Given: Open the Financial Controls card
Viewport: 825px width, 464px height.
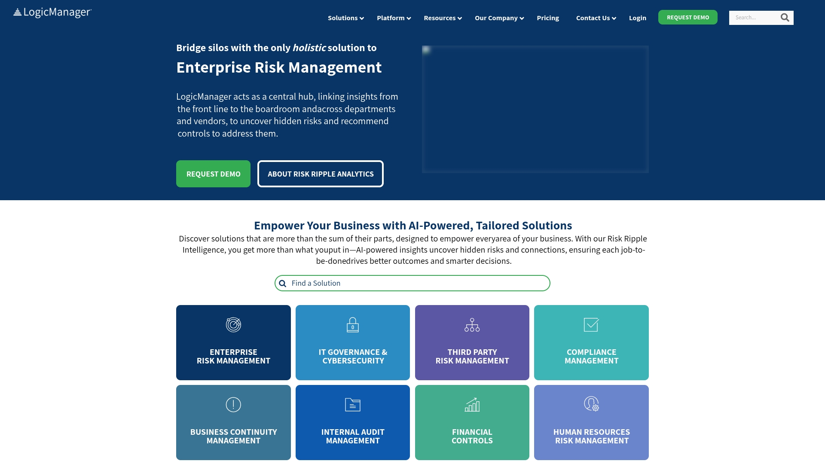Looking at the screenshot, I should pyautogui.click(x=472, y=422).
